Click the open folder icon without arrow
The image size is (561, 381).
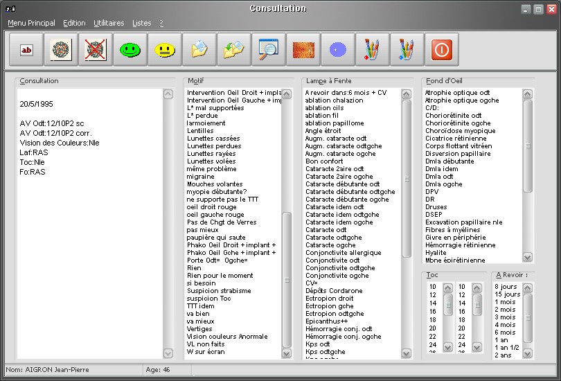click(199, 50)
